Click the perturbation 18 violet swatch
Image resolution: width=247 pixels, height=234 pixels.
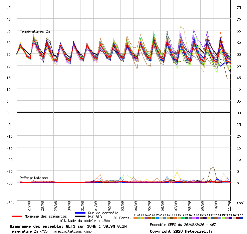(198, 218)
